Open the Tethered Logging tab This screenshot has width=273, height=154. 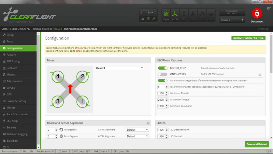[18, 134]
